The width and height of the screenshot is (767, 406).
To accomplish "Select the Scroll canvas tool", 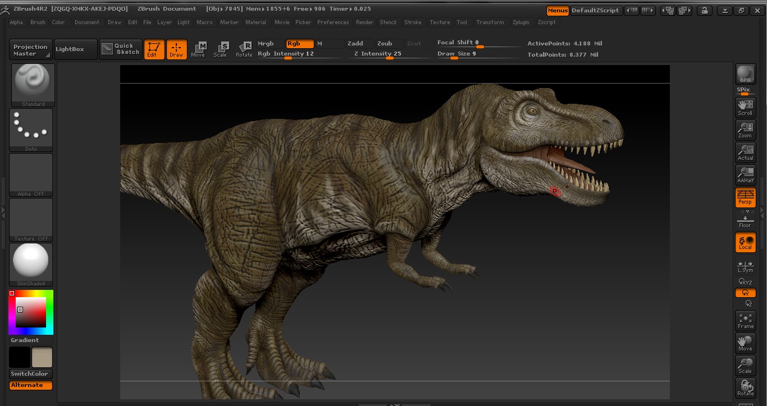I will point(745,107).
